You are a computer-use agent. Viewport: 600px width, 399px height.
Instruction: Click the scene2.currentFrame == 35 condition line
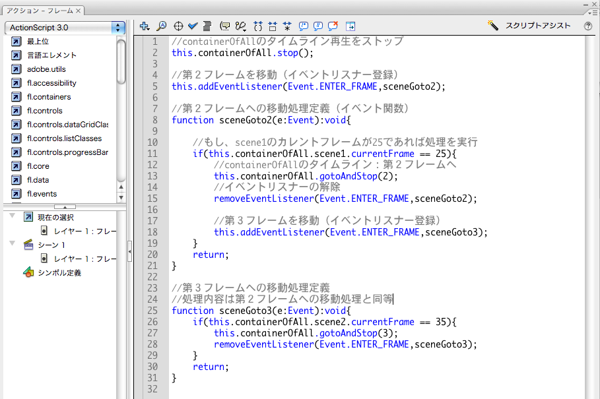[325, 322]
